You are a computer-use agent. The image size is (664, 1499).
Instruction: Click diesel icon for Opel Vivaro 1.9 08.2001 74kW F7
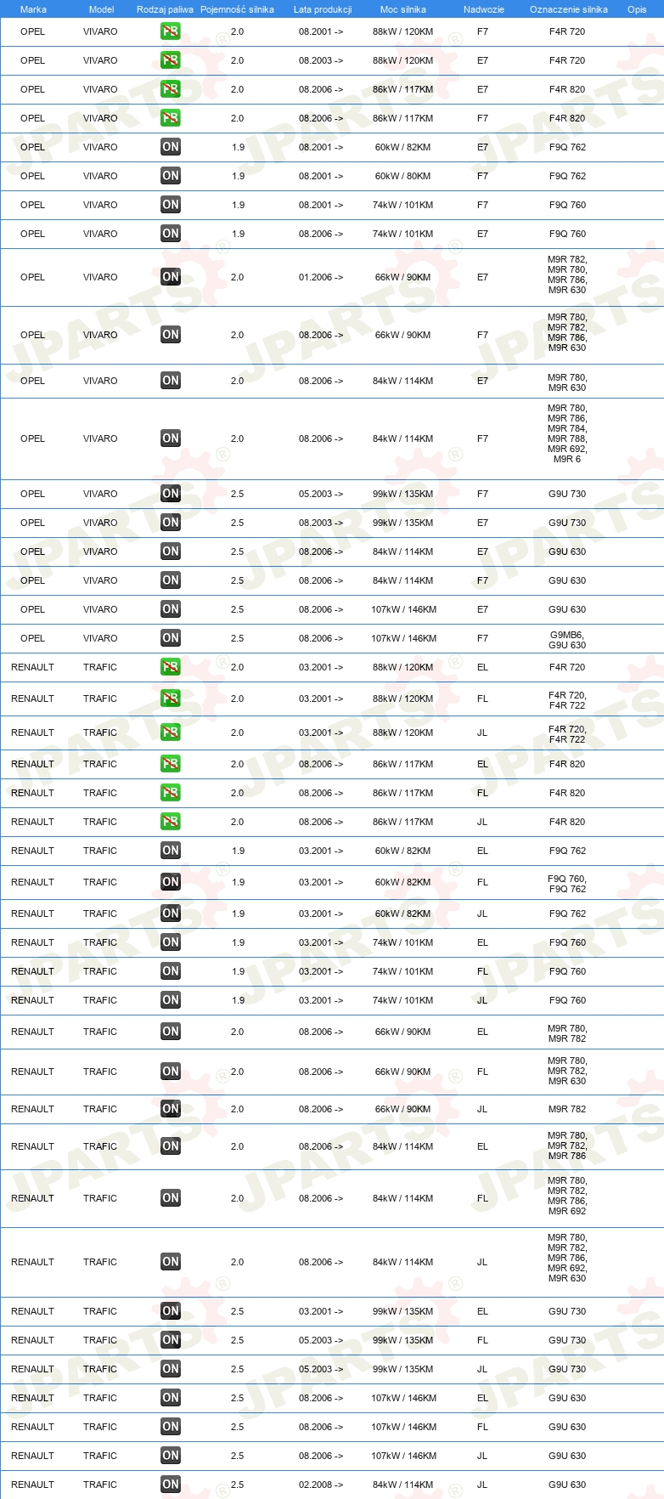[171, 205]
